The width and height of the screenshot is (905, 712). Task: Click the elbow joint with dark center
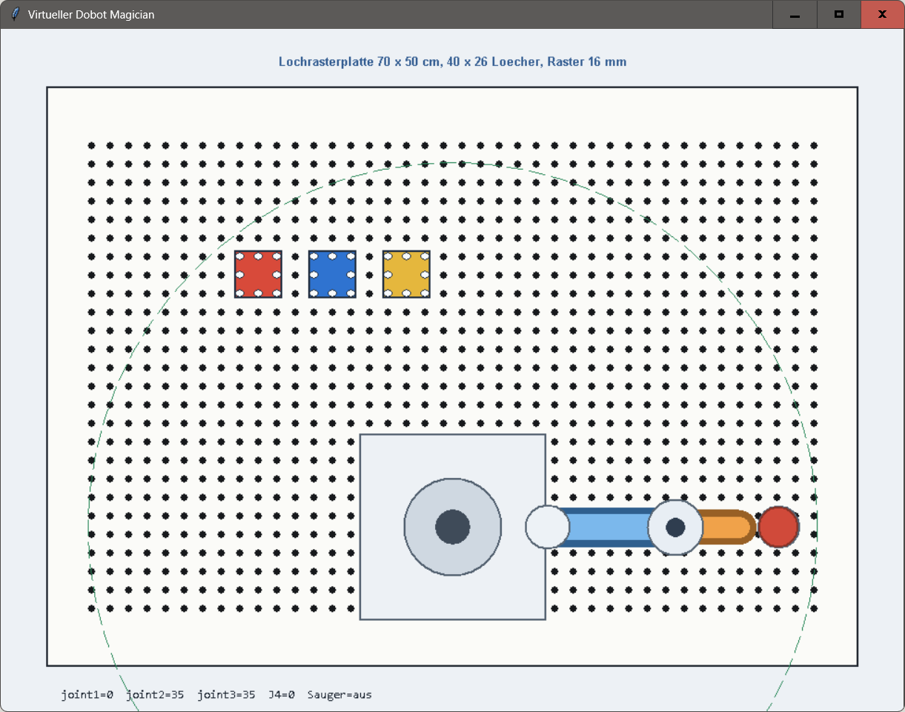[x=675, y=527]
